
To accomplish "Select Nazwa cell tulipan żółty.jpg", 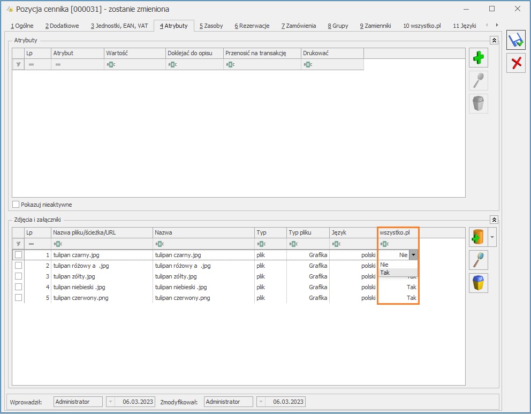I will coord(203,276).
